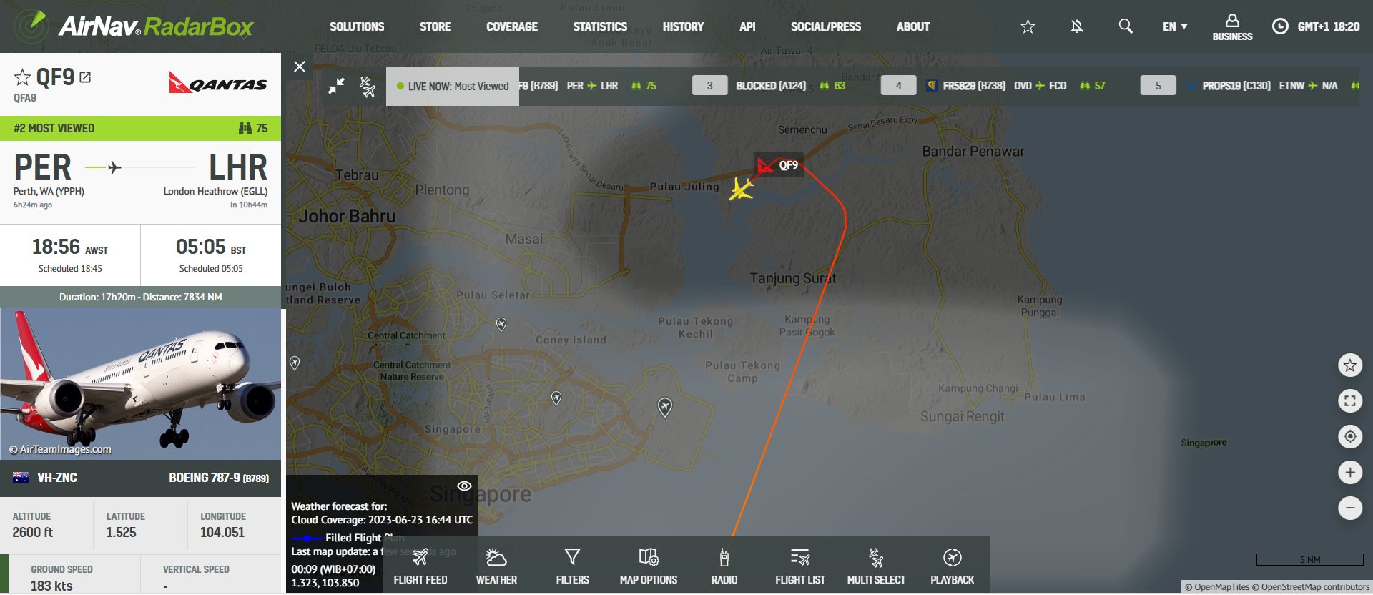The width and height of the screenshot is (1373, 595).
Task: Open Filters in bottom toolbar
Action: pyautogui.click(x=572, y=566)
